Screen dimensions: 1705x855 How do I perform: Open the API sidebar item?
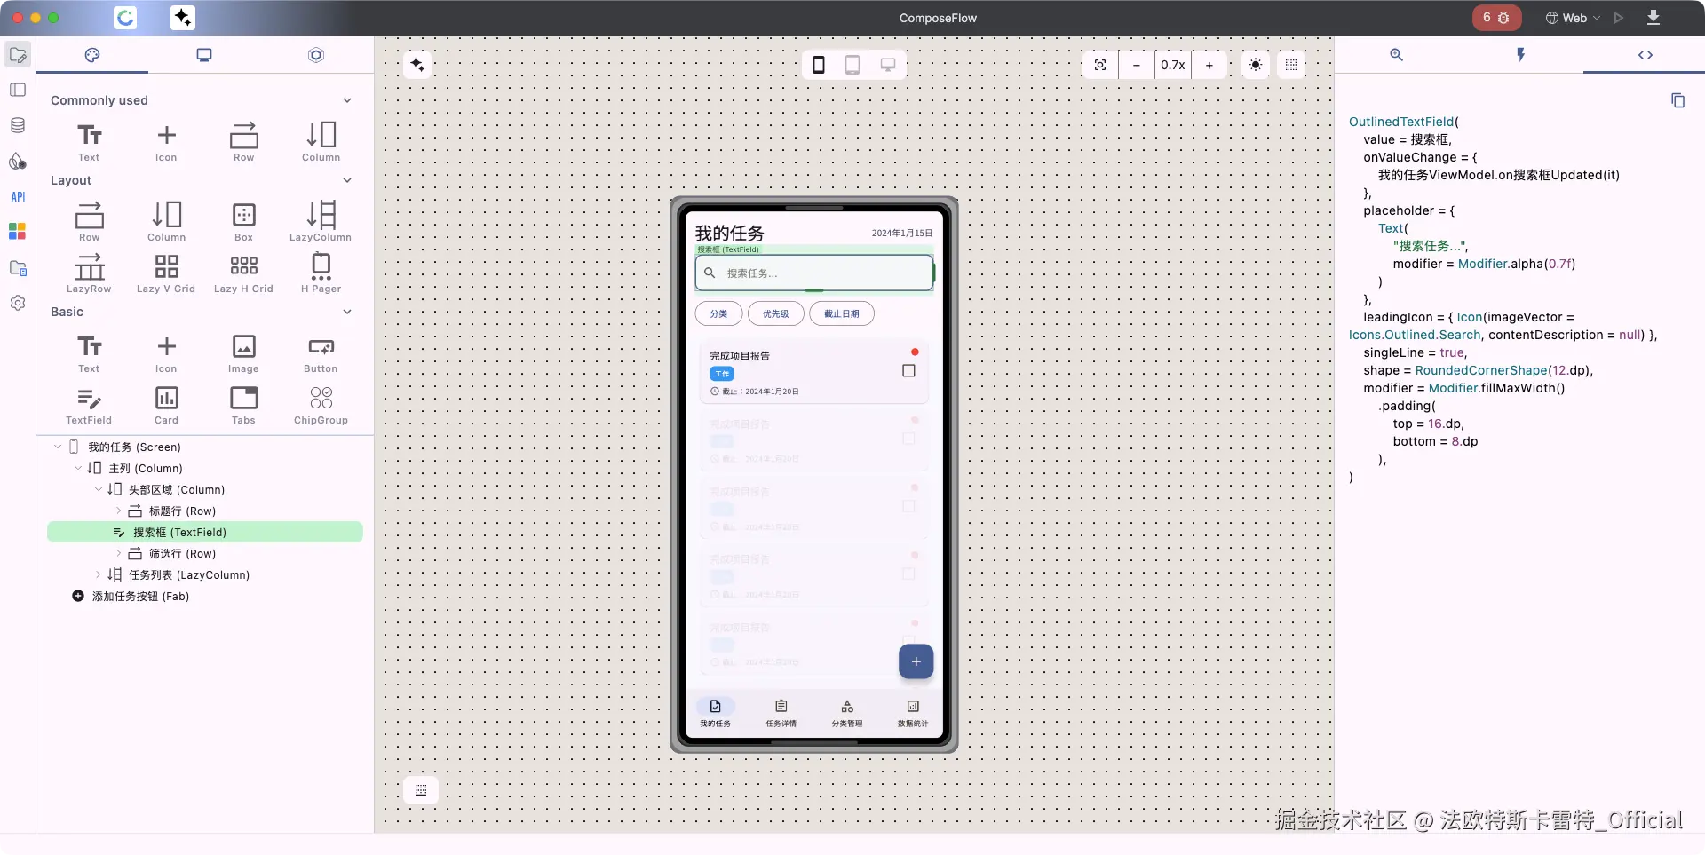coord(18,196)
